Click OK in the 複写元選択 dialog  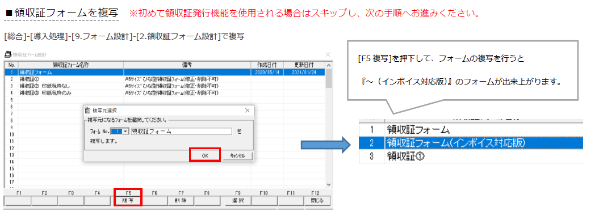[x=205, y=155]
